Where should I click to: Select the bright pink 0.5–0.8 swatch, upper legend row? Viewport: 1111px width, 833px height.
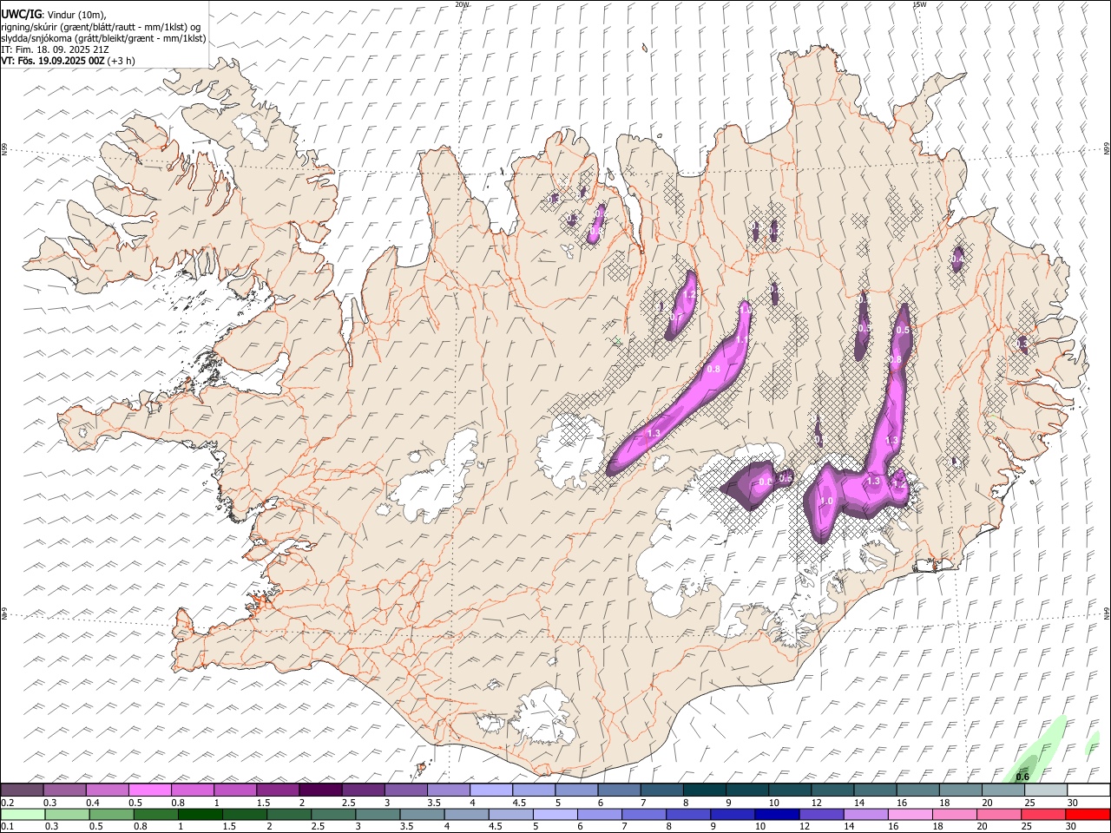pyautogui.click(x=149, y=790)
